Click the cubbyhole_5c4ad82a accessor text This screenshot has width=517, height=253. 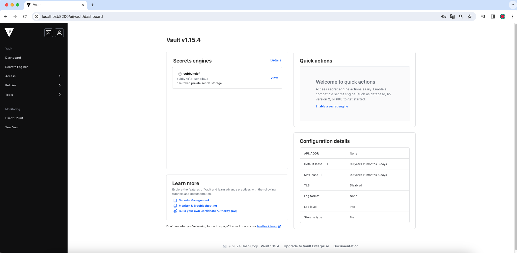point(192,79)
